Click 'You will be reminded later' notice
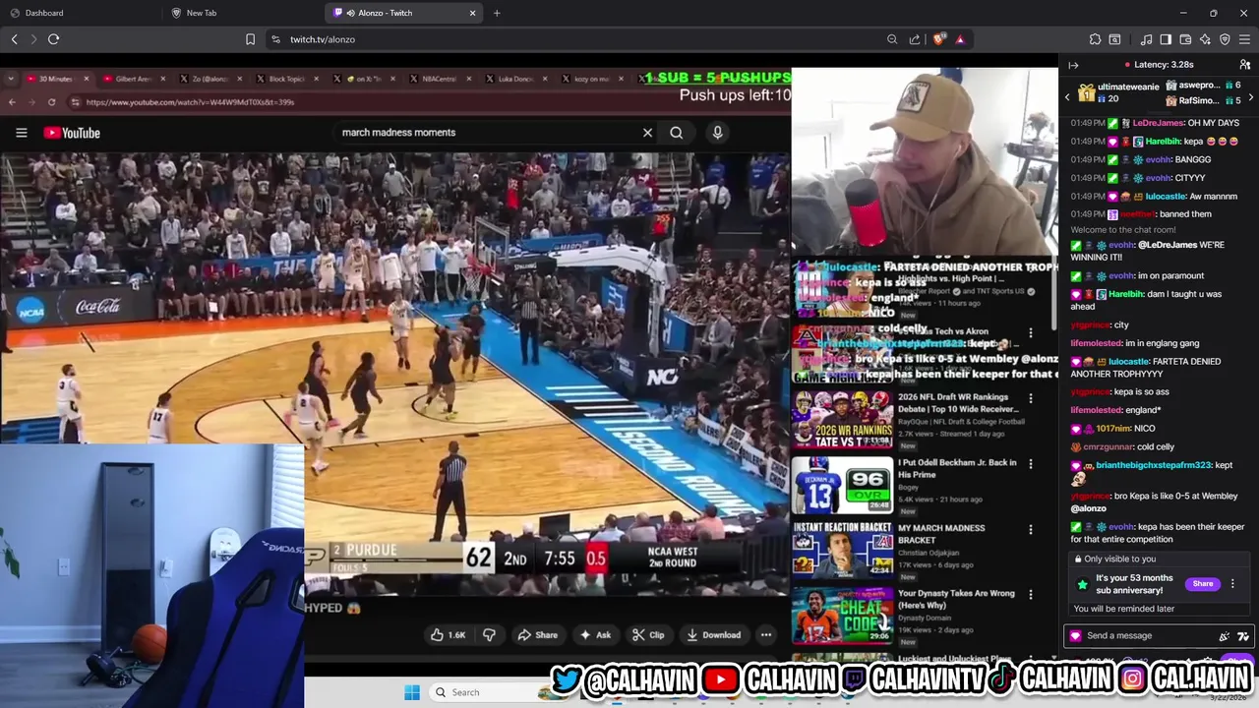This screenshot has height=708, width=1259. [1124, 609]
